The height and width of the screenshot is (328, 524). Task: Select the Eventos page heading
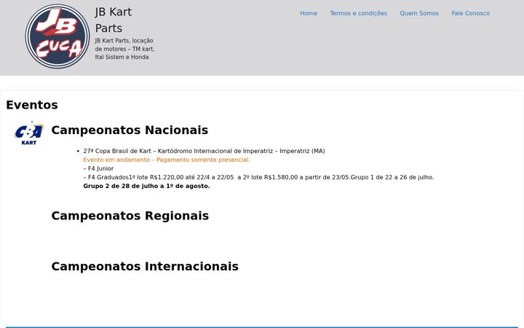[32, 105]
